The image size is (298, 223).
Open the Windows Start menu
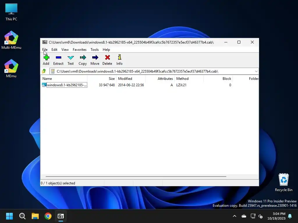coord(10,216)
